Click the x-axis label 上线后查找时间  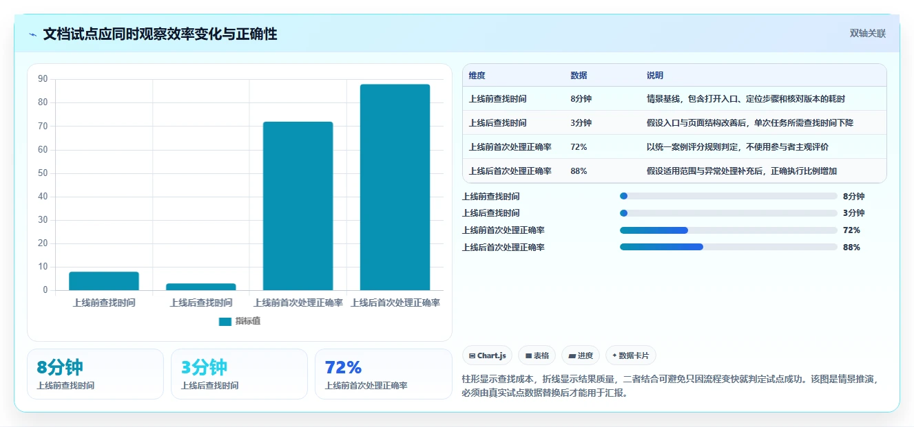pos(201,303)
